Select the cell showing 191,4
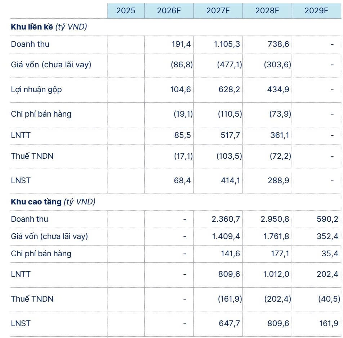 (182, 44)
